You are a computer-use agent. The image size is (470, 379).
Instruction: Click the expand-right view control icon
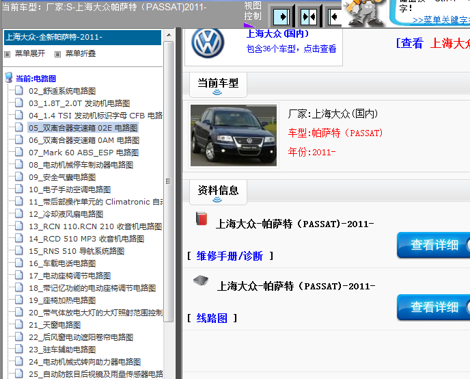(281, 17)
